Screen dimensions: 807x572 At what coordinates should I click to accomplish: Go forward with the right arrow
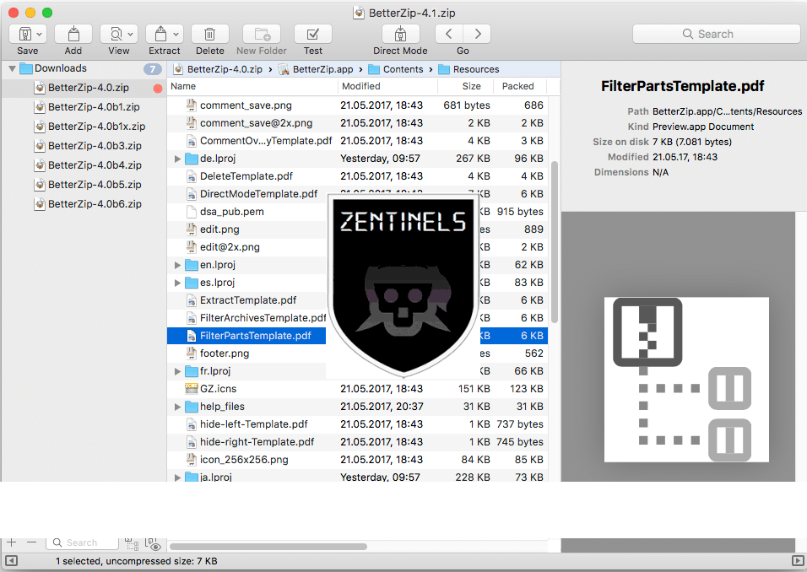pyautogui.click(x=477, y=34)
